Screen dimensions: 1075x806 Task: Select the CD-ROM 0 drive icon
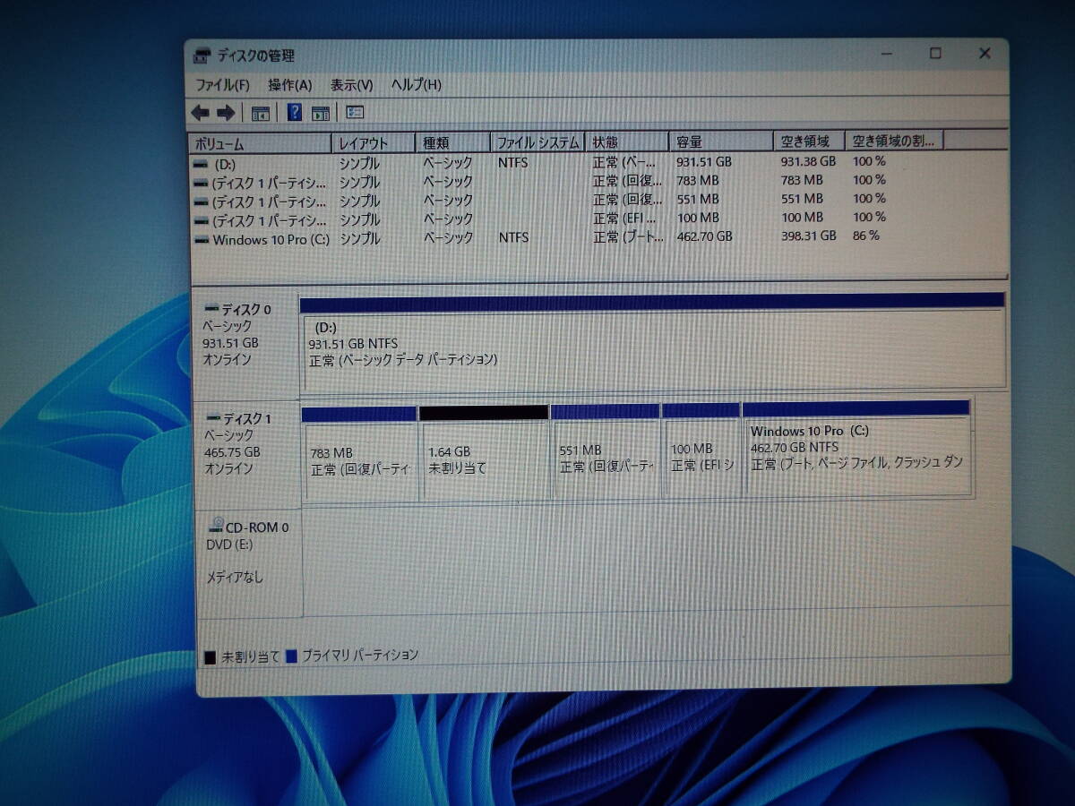coord(215,527)
